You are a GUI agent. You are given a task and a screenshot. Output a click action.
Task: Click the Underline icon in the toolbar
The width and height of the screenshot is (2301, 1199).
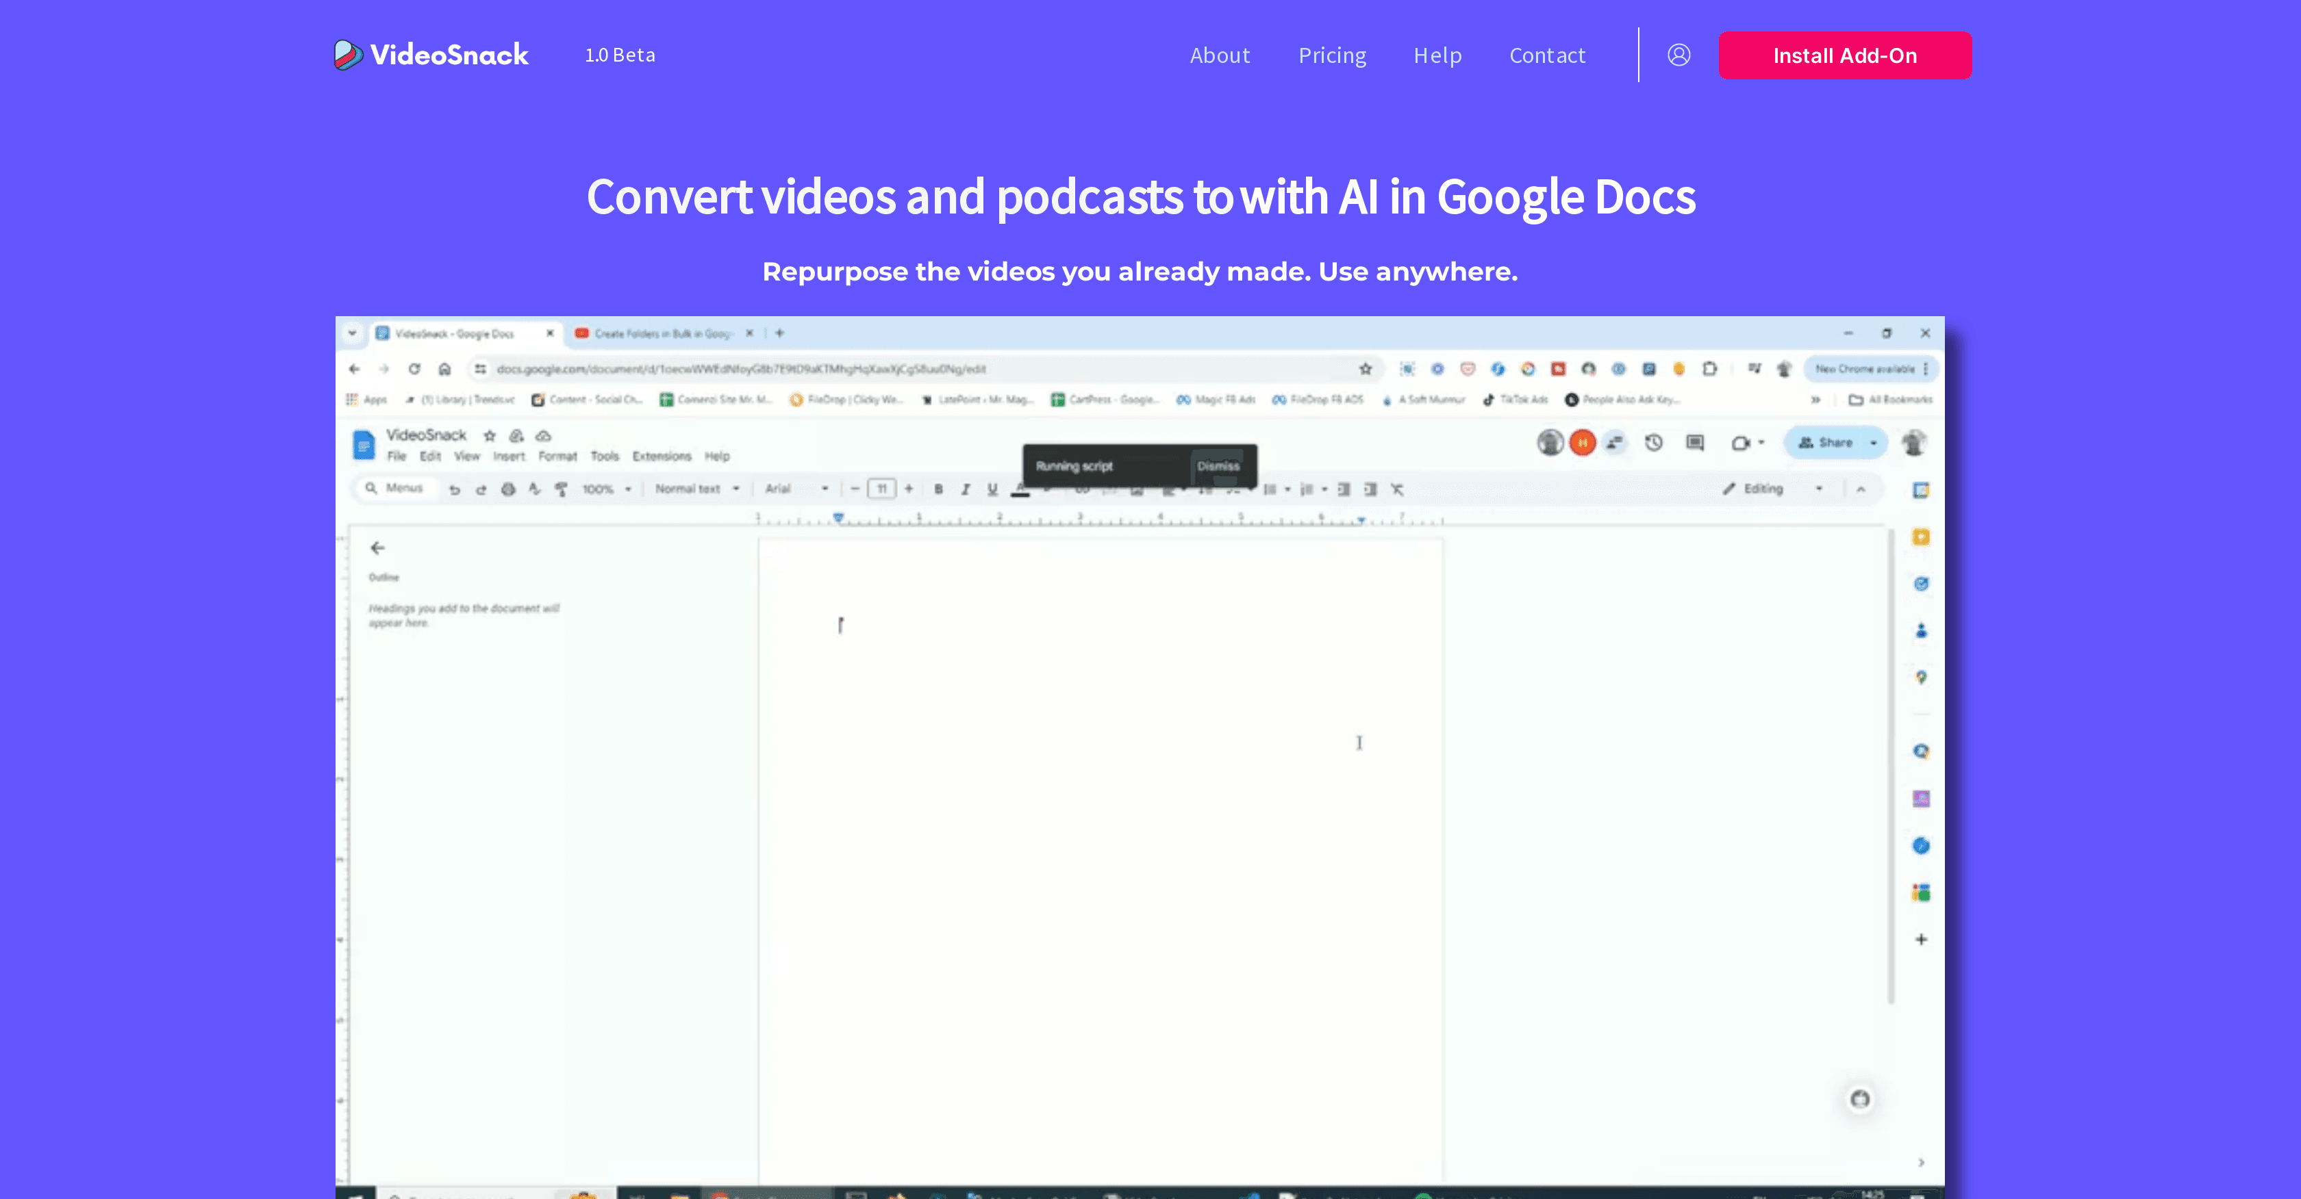pos(992,489)
